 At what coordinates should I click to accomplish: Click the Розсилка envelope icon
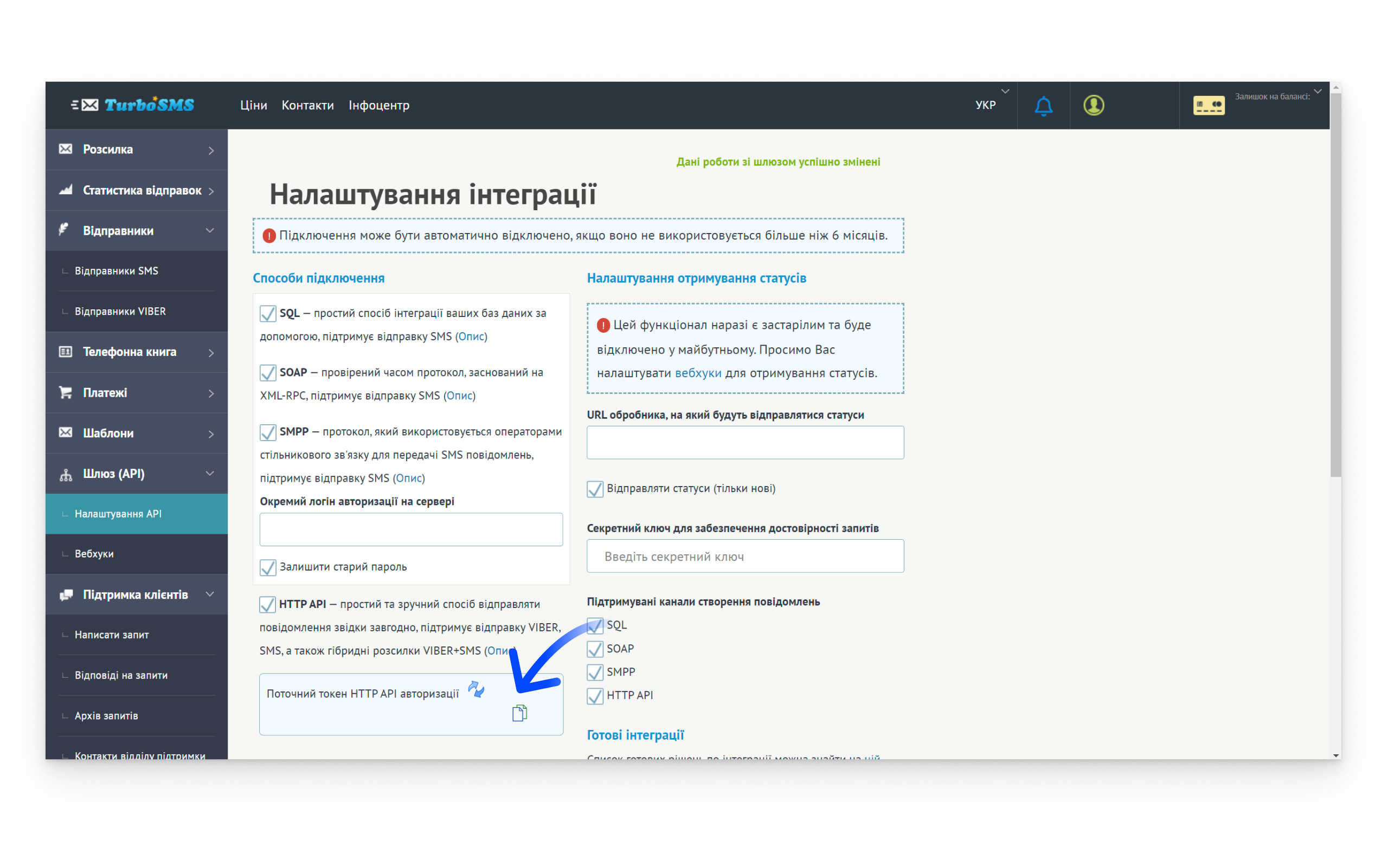66,149
